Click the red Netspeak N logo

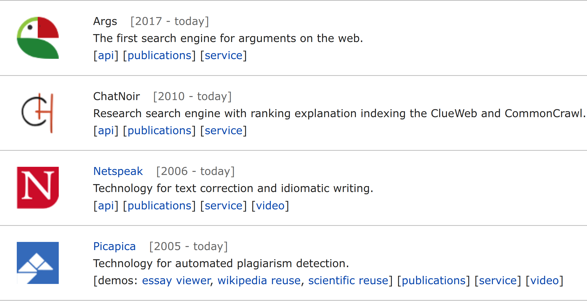coord(38,188)
